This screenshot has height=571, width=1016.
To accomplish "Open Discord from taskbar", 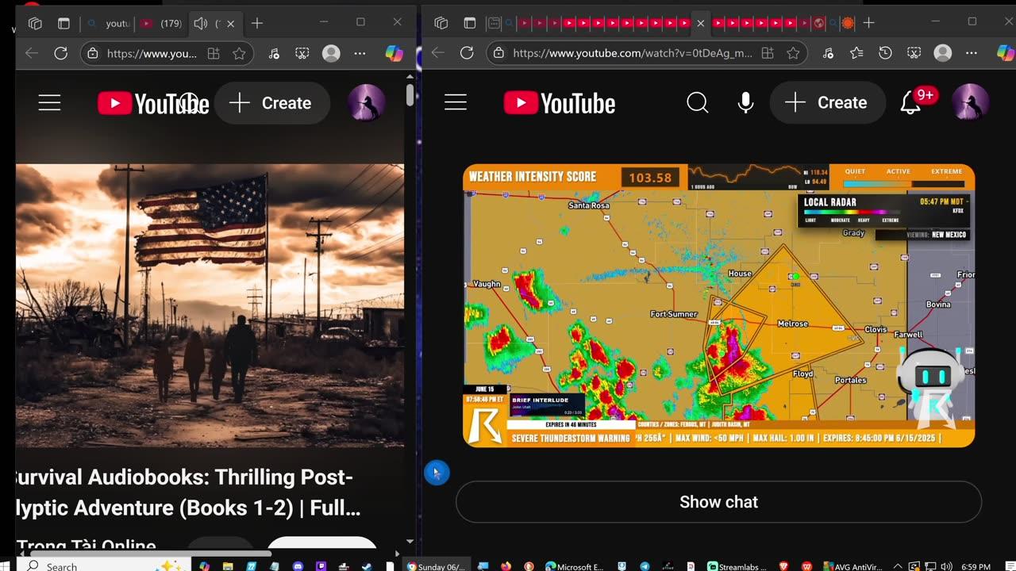I will click(298, 566).
